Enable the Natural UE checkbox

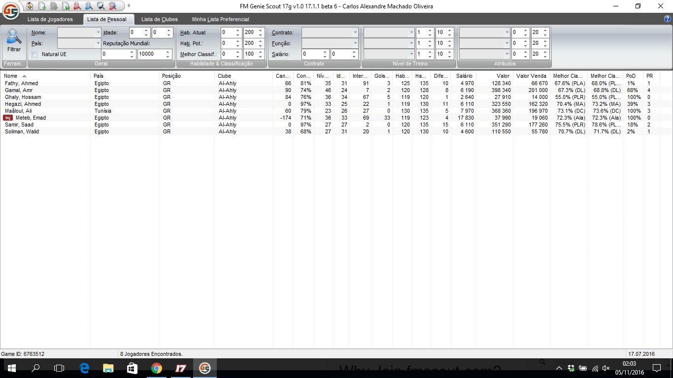pyautogui.click(x=34, y=54)
